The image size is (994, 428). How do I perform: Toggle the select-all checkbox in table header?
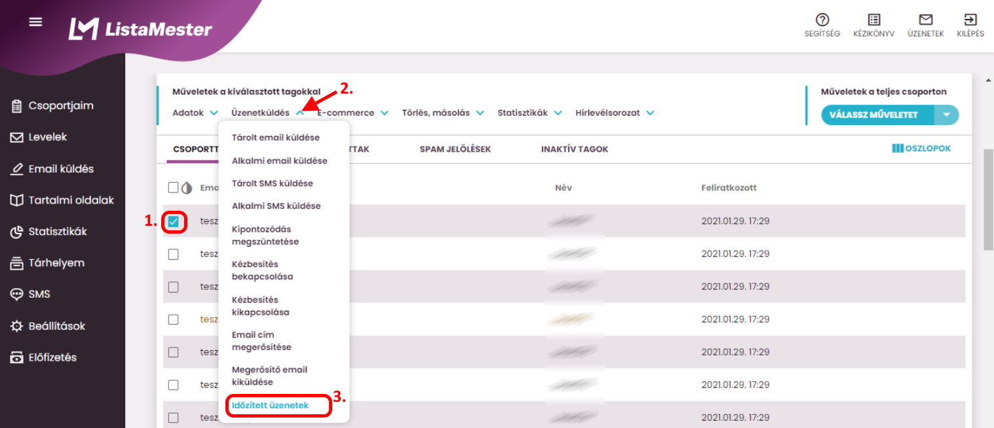(x=173, y=188)
